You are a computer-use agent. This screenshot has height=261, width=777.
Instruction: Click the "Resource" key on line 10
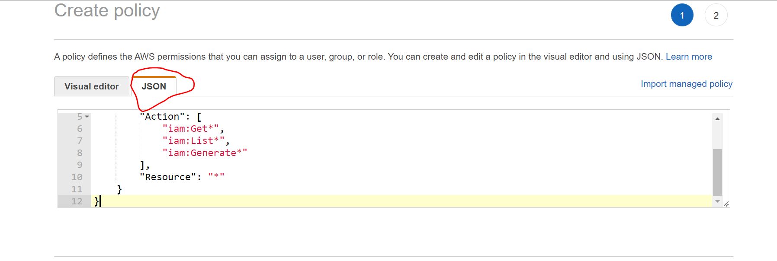[x=168, y=177]
